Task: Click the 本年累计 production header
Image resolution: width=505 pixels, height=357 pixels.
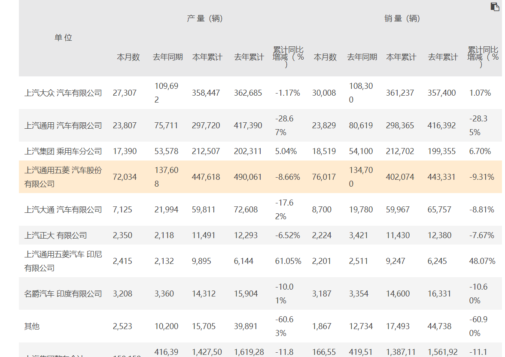Action: [207, 56]
